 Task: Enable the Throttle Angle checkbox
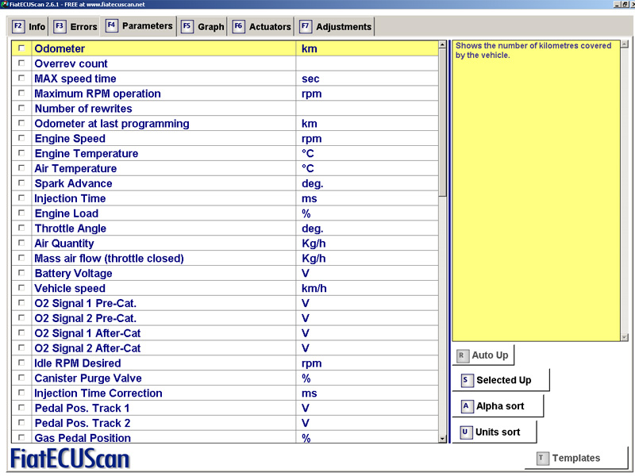(21, 228)
